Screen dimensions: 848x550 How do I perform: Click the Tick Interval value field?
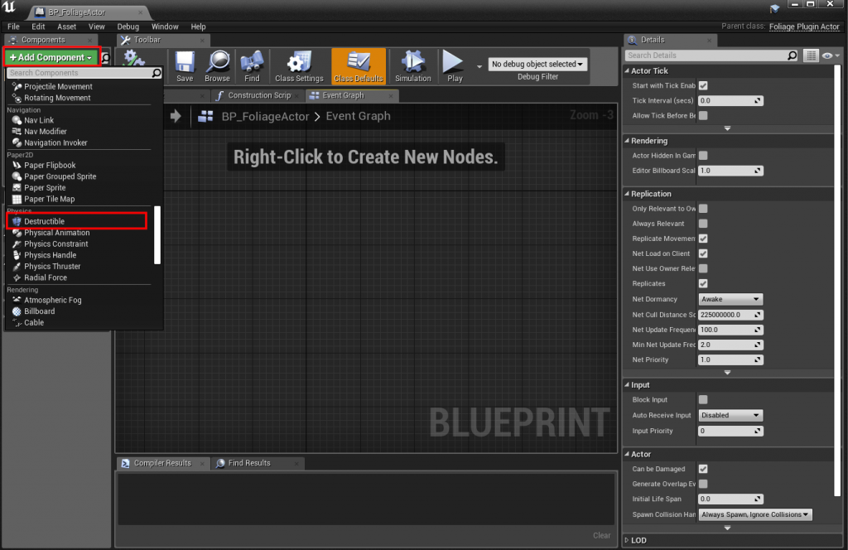pos(730,100)
